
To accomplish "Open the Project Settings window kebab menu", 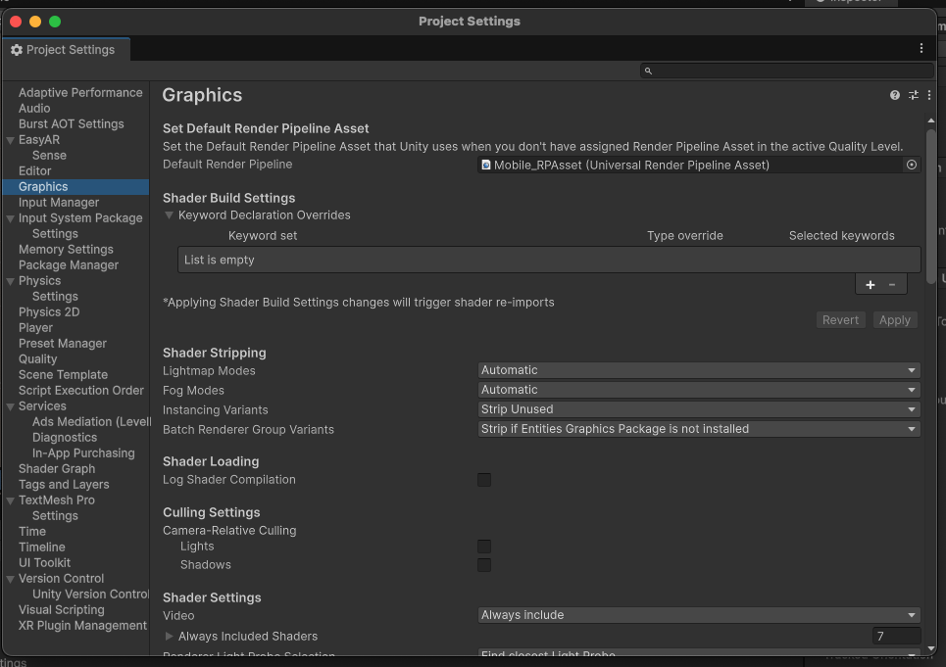I will 921,48.
